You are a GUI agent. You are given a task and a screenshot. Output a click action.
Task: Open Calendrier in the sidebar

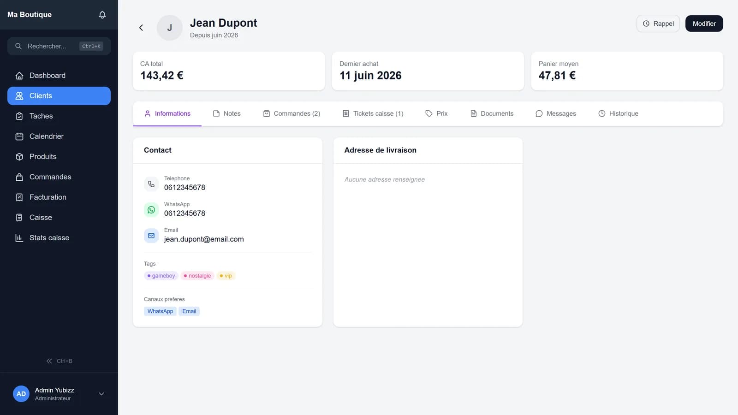coord(59,136)
